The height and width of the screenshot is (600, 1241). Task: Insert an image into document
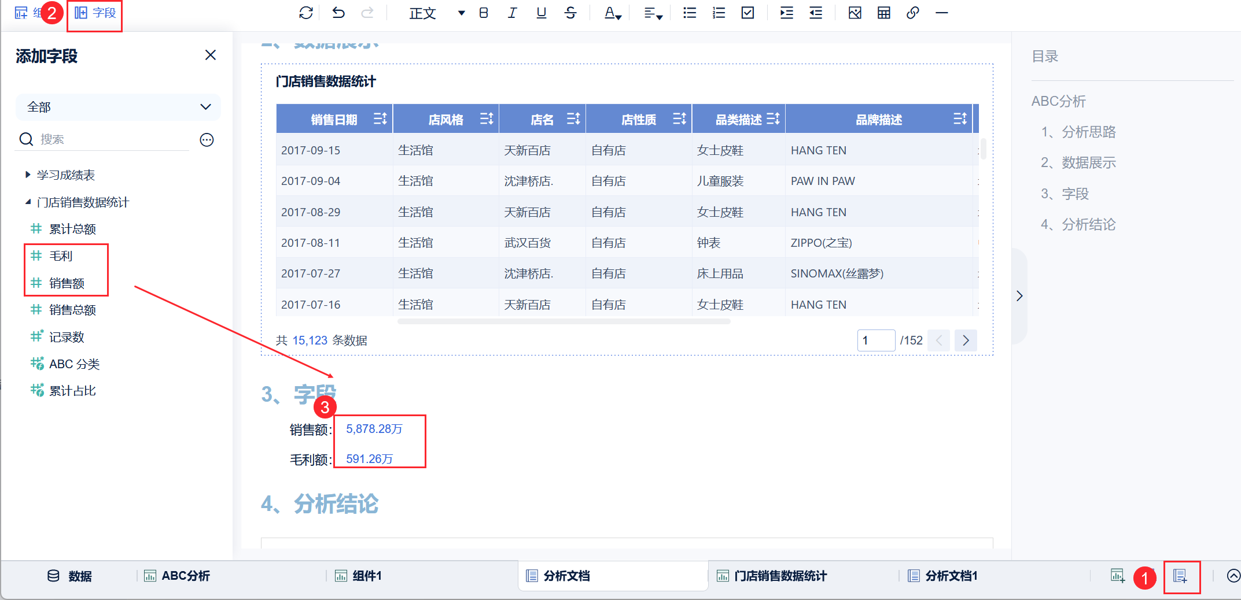(855, 13)
